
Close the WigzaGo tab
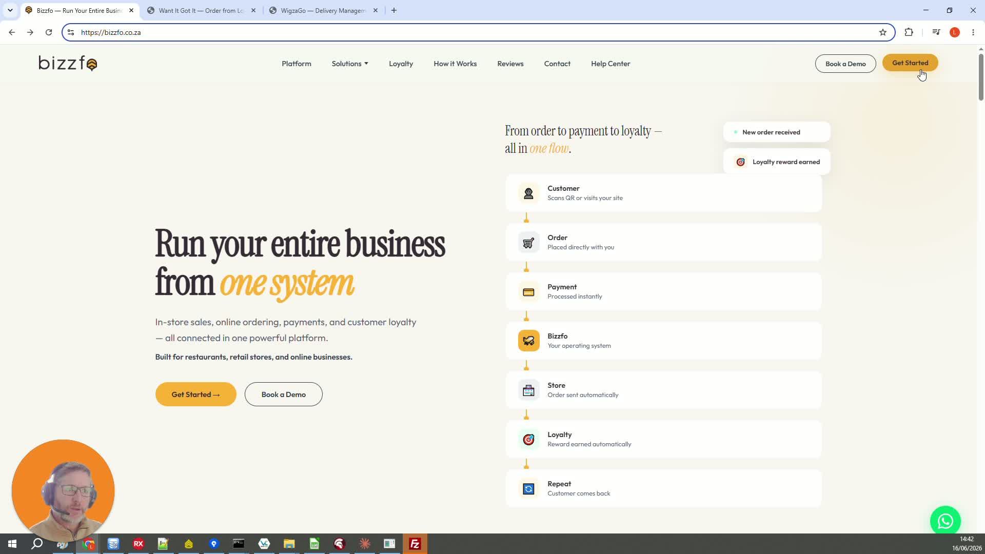coord(376,10)
